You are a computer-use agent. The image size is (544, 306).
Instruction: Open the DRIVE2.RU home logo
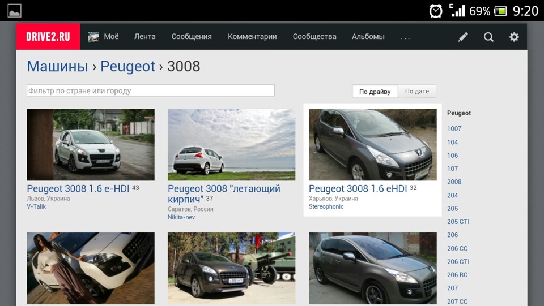coord(48,37)
